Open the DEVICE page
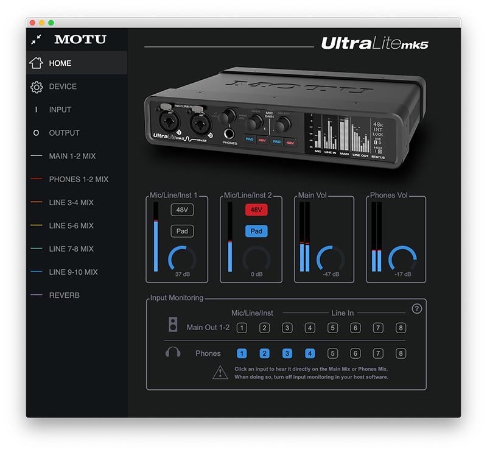 click(x=77, y=87)
